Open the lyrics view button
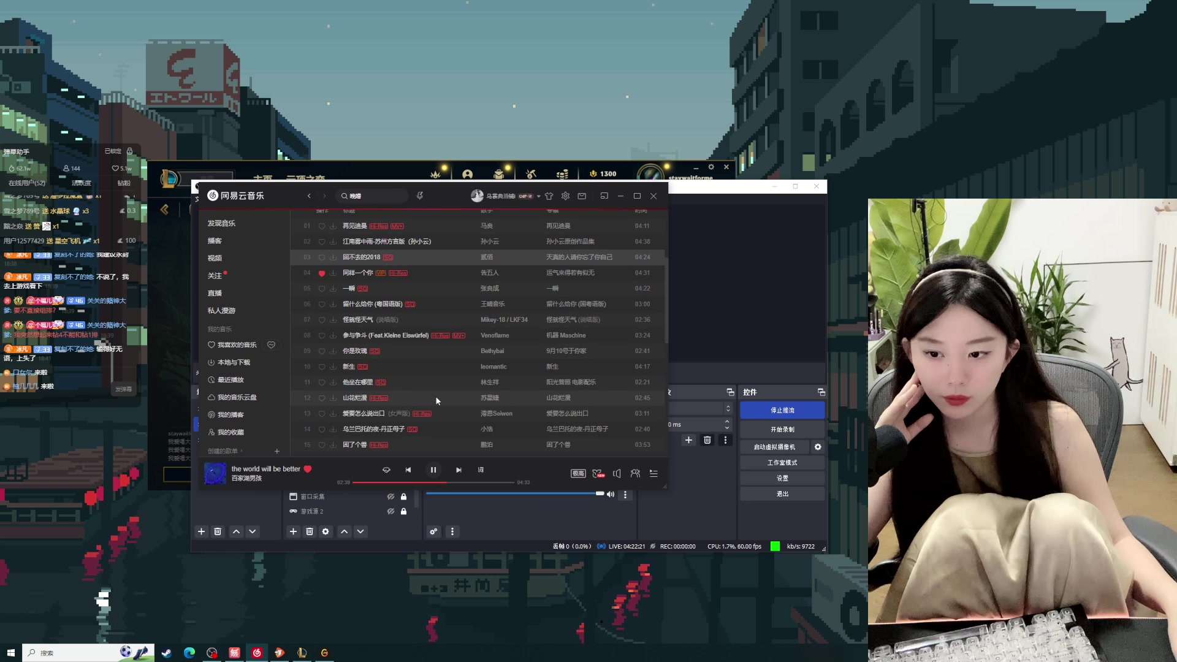Screen dimensions: 1177x662 (481, 470)
